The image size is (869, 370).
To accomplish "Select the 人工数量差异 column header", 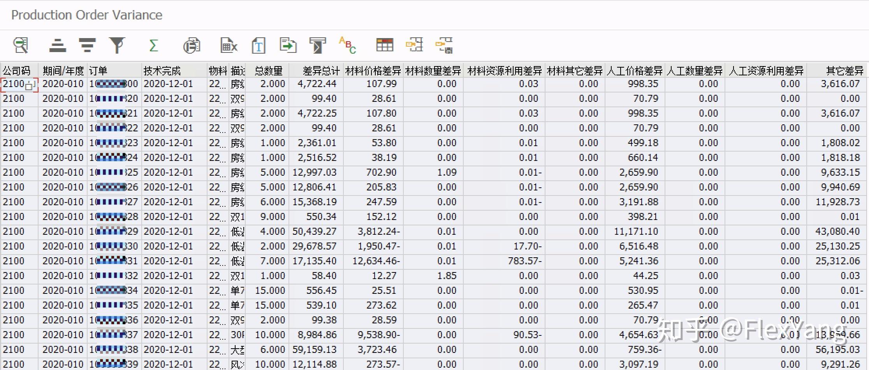I will pos(695,71).
